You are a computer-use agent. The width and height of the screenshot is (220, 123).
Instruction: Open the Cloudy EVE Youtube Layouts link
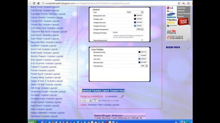(45, 21)
